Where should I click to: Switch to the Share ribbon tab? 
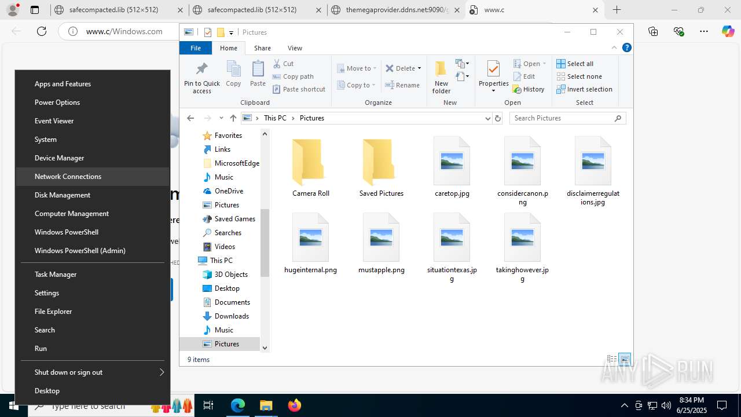(262, 48)
